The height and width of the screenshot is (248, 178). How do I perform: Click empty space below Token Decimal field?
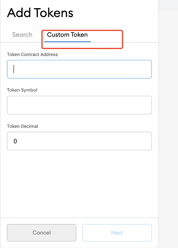coord(79,183)
